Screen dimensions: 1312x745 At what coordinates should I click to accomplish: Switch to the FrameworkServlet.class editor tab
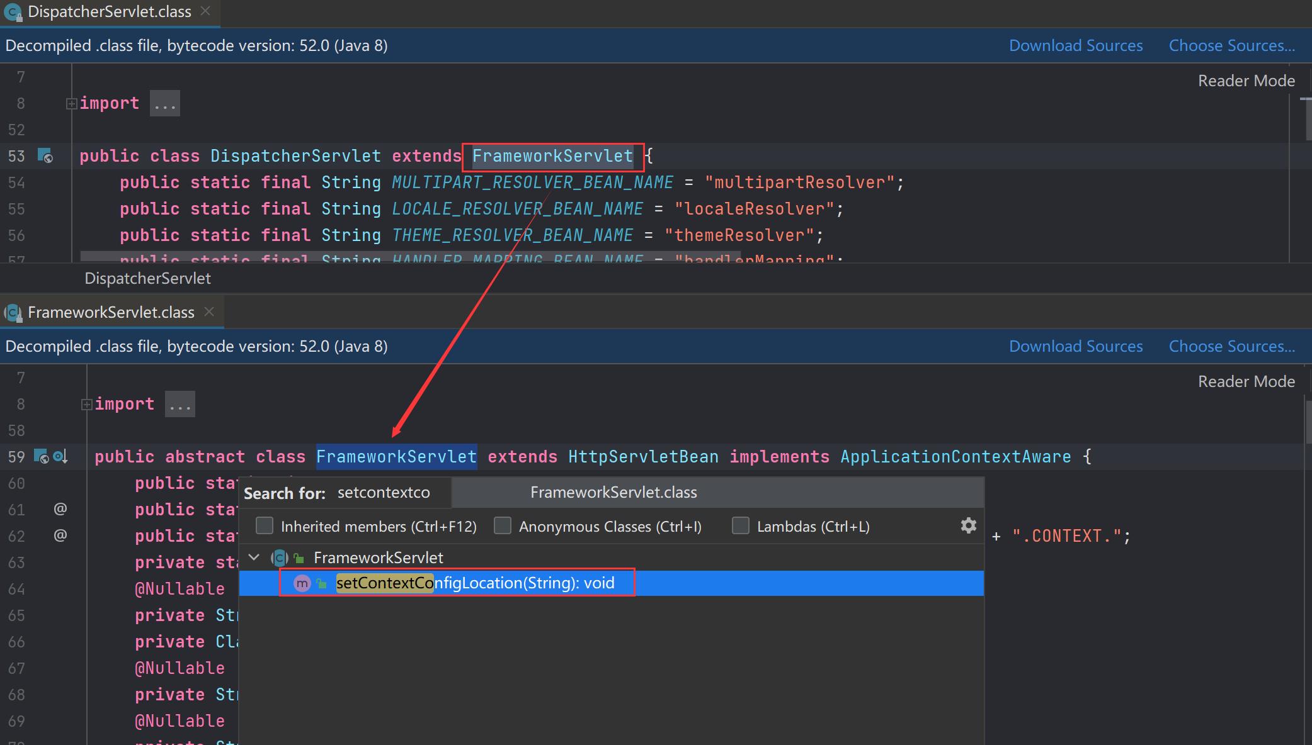(x=111, y=312)
